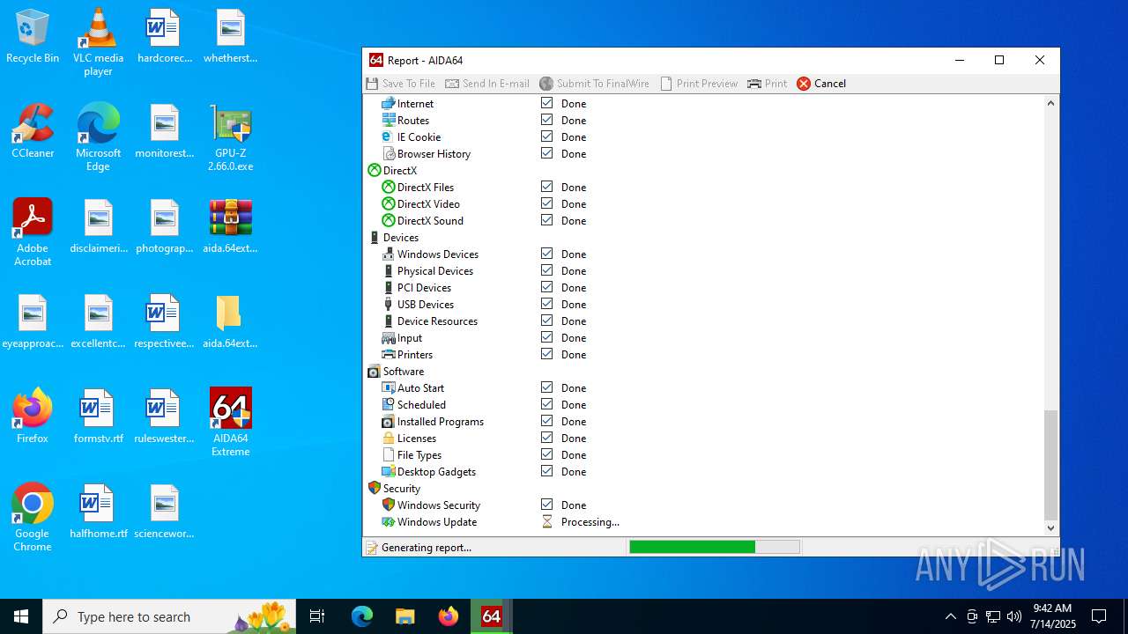Cancel the report generation
This screenshot has width=1128, height=634.
click(x=821, y=84)
